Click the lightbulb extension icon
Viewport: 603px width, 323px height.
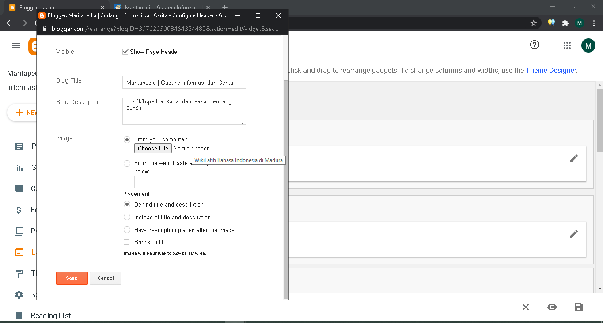click(551, 23)
